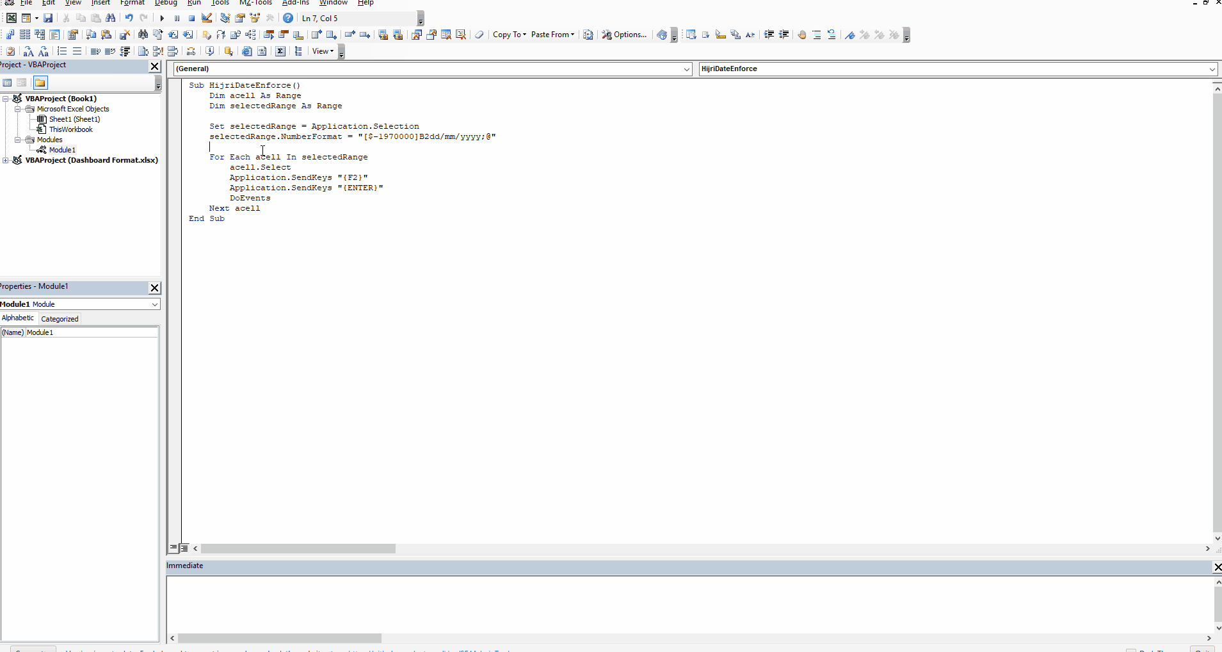Reset code execution with the stop icon
1222x652 pixels.
coord(191,18)
